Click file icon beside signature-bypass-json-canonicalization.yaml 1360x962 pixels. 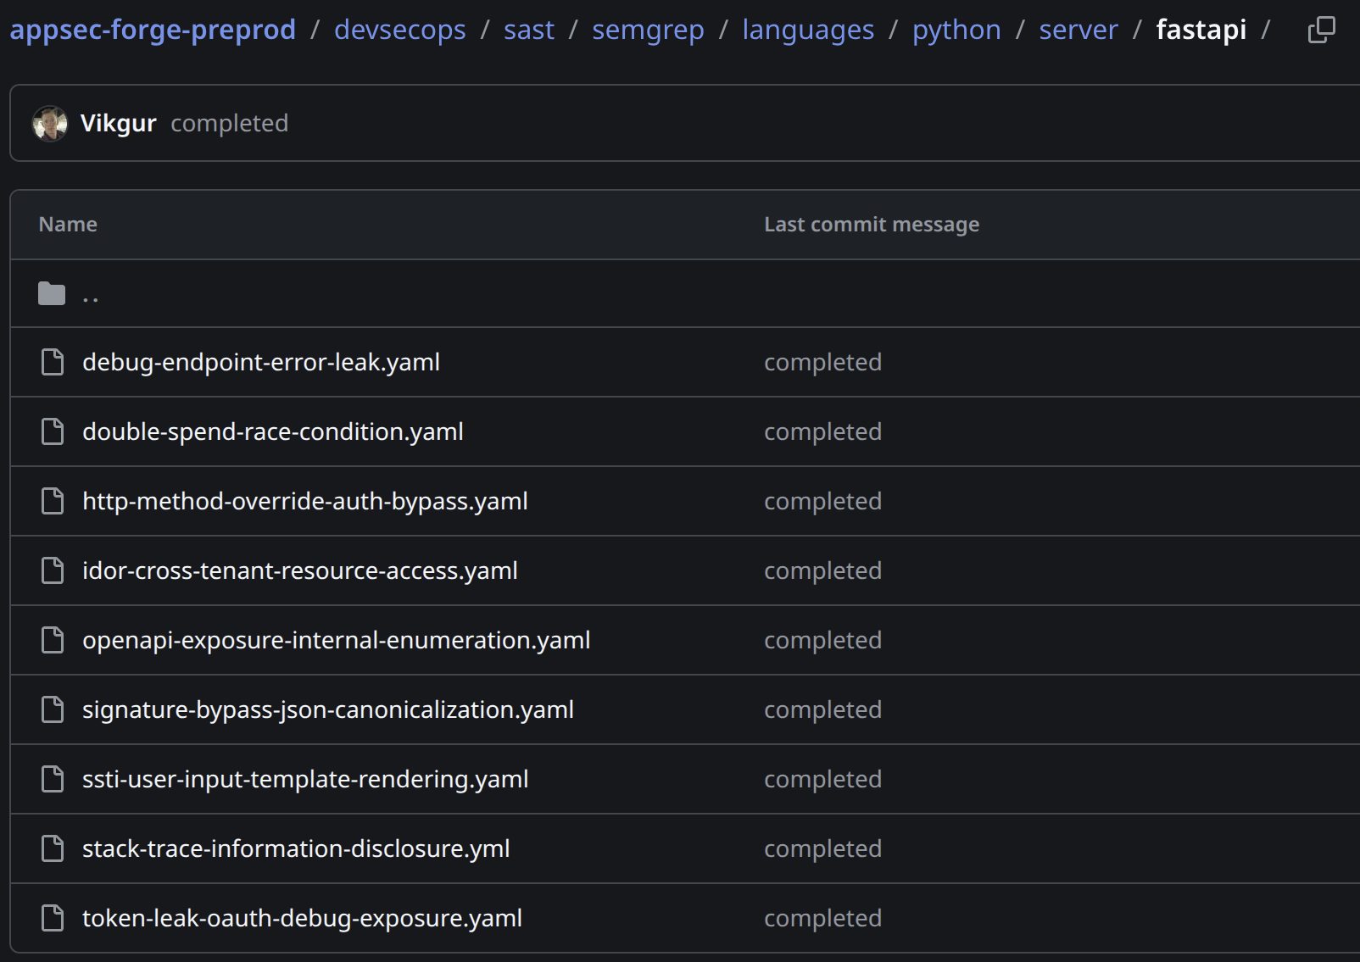tap(53, 709)
